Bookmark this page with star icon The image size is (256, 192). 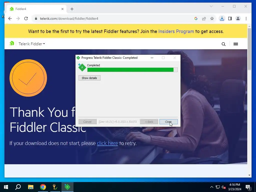point(212,18)
